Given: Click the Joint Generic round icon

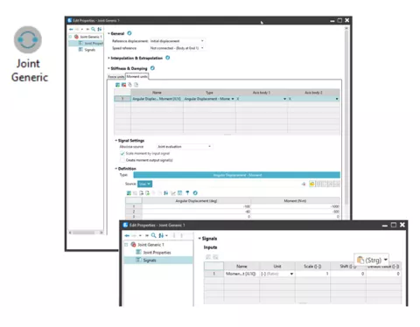Looking at the screenshot, I should point(28,39).
